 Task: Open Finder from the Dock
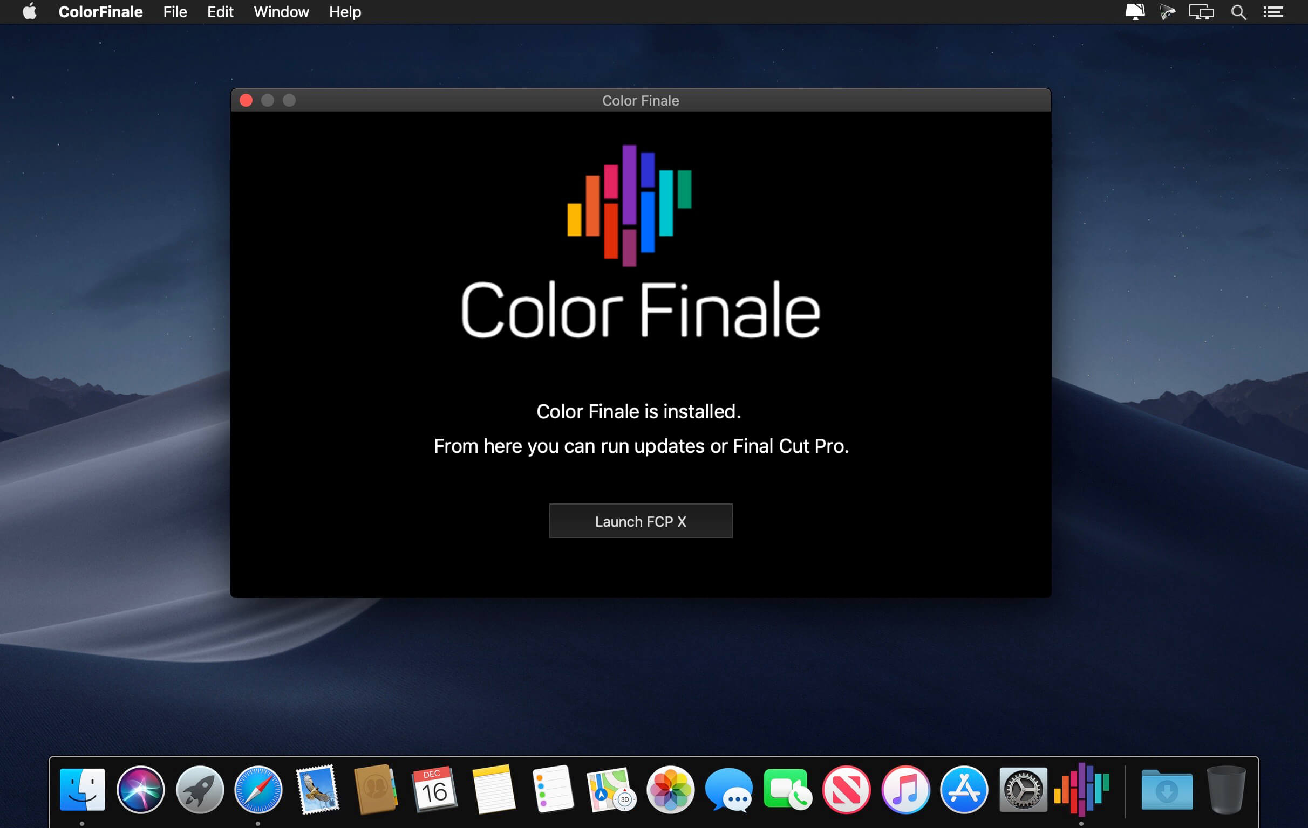tap(82, 790)
